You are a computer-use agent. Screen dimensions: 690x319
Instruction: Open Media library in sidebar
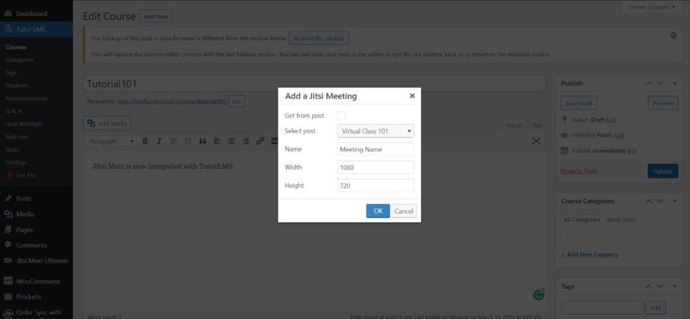point(25,214)
